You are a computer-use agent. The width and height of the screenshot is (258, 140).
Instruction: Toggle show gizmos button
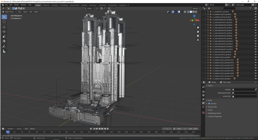(x=173, y=12)
